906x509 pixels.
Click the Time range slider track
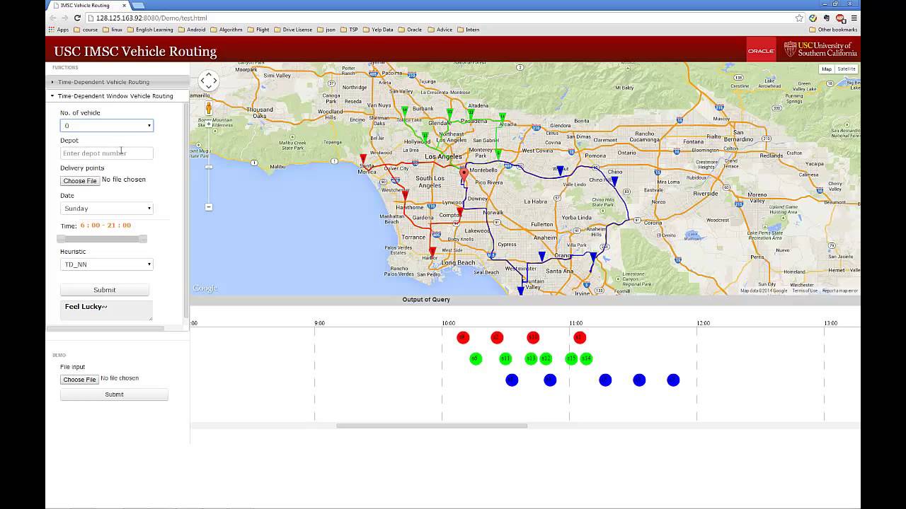point(103,239)
